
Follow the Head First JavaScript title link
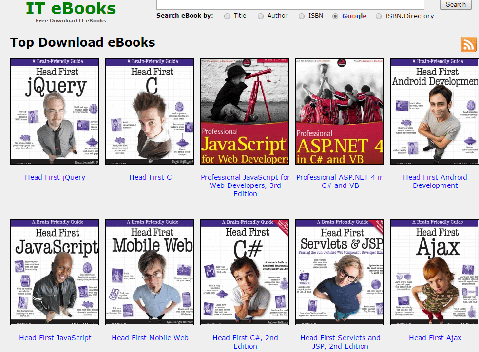55,338
